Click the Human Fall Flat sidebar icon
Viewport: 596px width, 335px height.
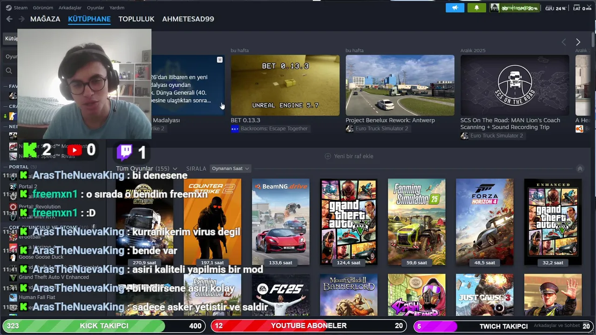[13, 297]
